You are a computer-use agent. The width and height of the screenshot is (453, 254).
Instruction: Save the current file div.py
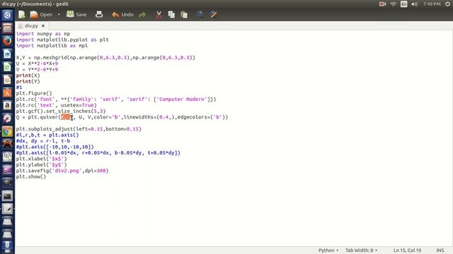tap(76, 14)
